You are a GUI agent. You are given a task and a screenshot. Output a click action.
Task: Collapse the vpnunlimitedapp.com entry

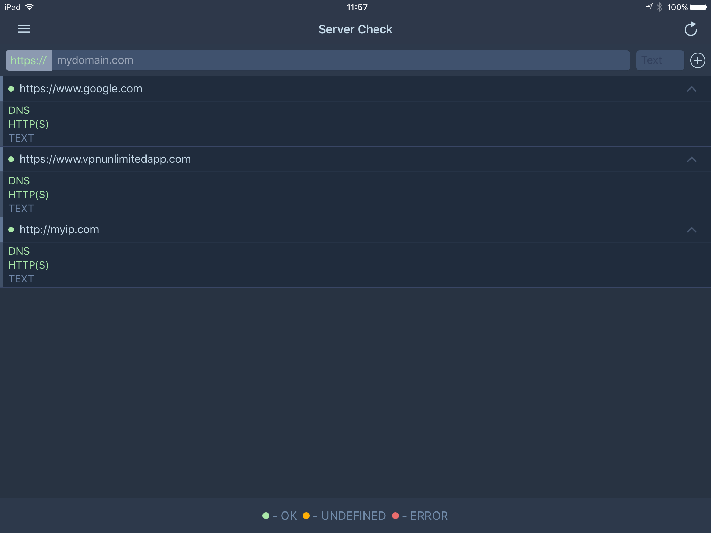coord(692,160)
